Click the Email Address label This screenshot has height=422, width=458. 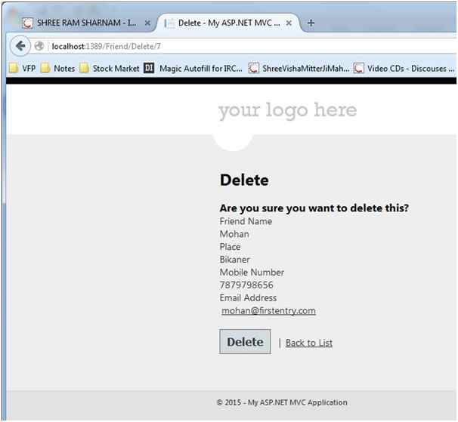pyautogui.click(x=249, y=297)
